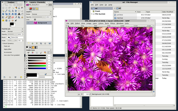
Task: Click the red R color slider
Action: point(37,63)
